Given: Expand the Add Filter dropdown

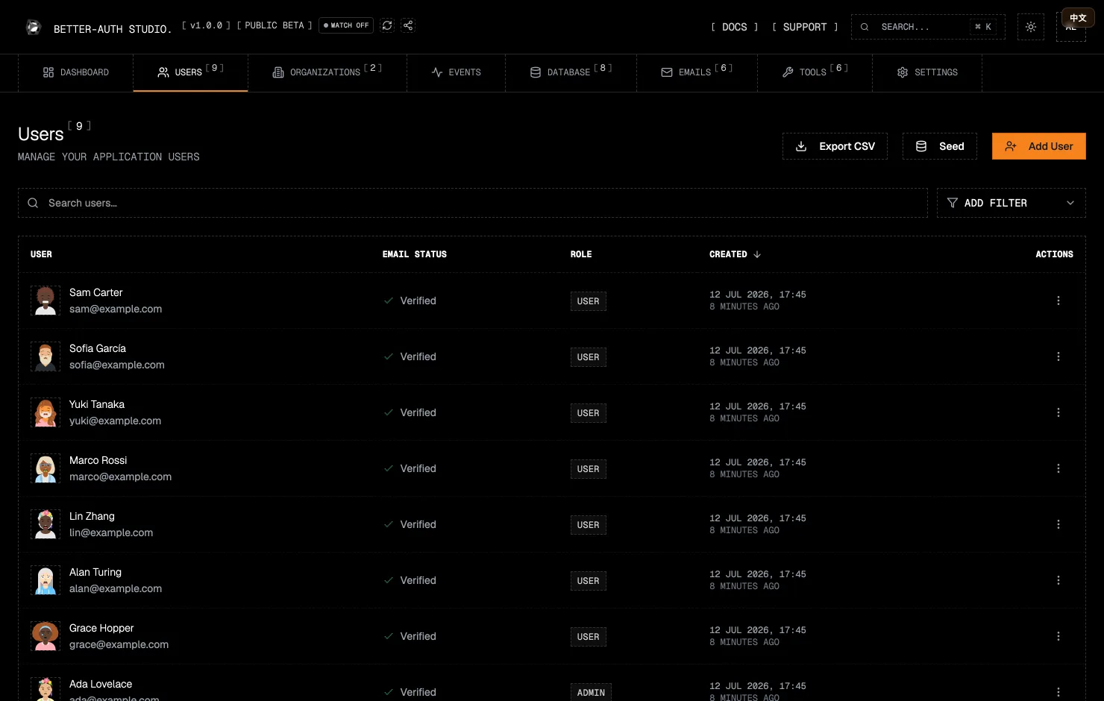Looking at the screenshot, I should click(1012, 203).
